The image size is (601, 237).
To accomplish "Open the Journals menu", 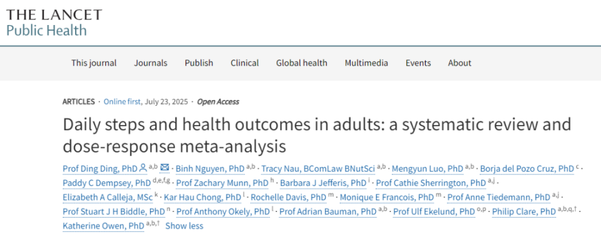I will 151,63.
